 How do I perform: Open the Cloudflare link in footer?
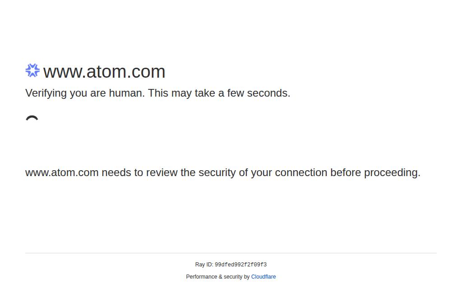pyautogui.click(x=263, y=277)
